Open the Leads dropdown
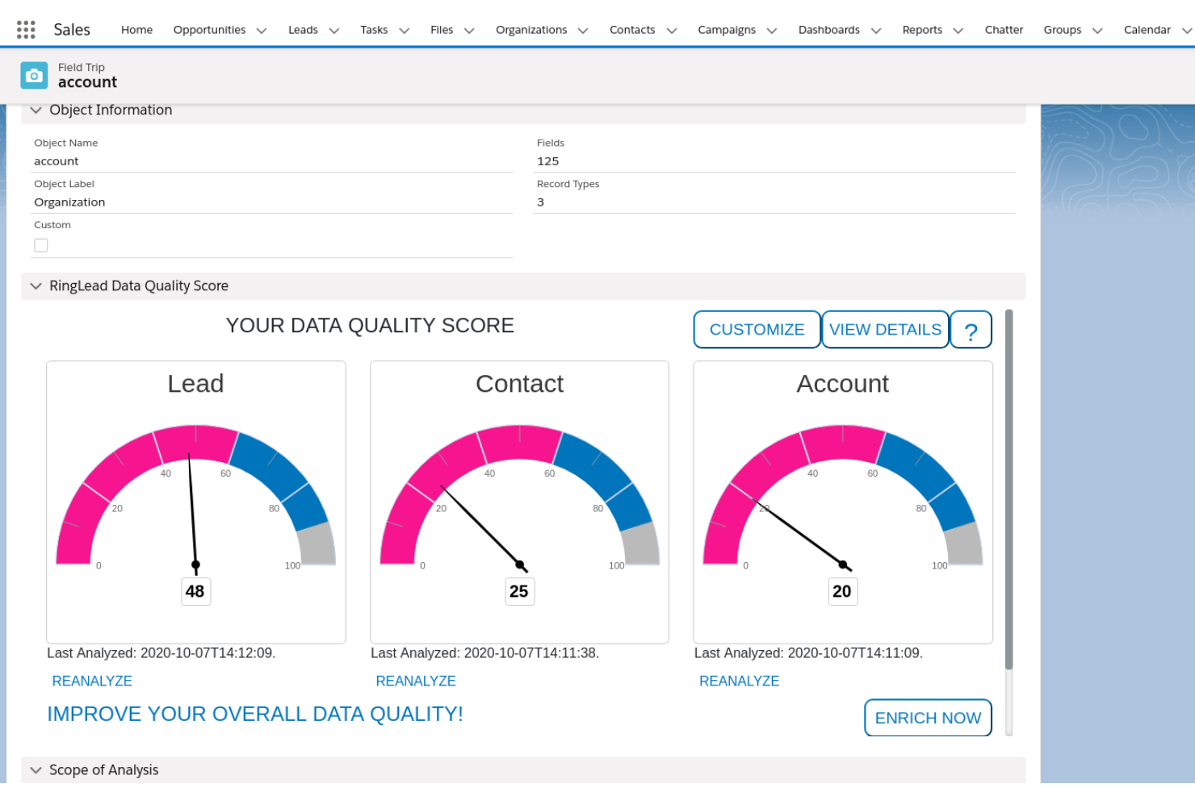Screen dimensions: 1195x796 (x=333, y=30)
